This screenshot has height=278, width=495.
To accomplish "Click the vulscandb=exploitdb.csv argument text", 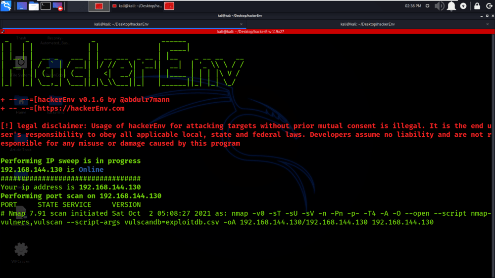I will pos(172,222).
